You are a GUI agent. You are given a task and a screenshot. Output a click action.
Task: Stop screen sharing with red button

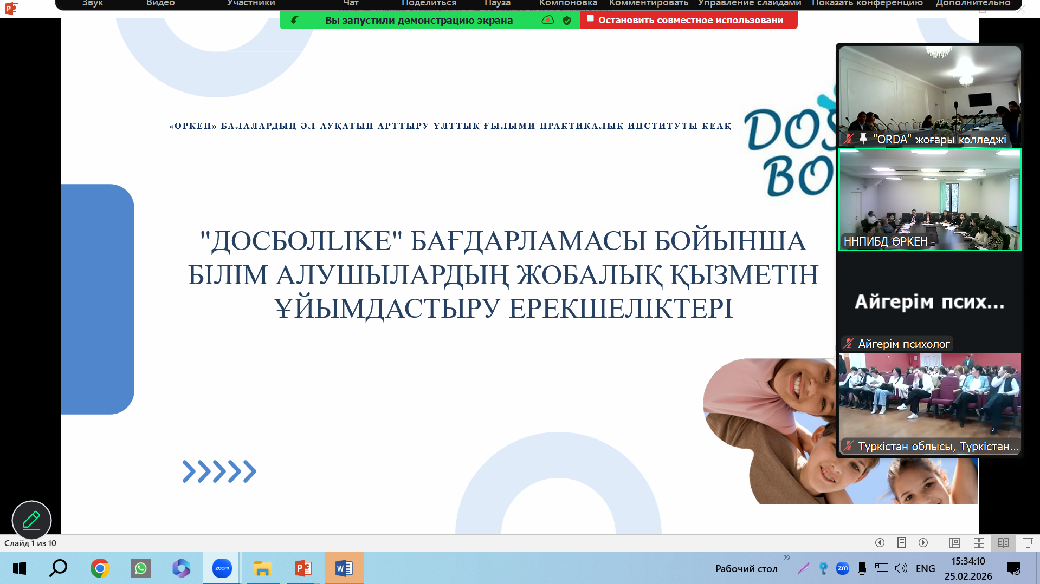coord(689,20)
